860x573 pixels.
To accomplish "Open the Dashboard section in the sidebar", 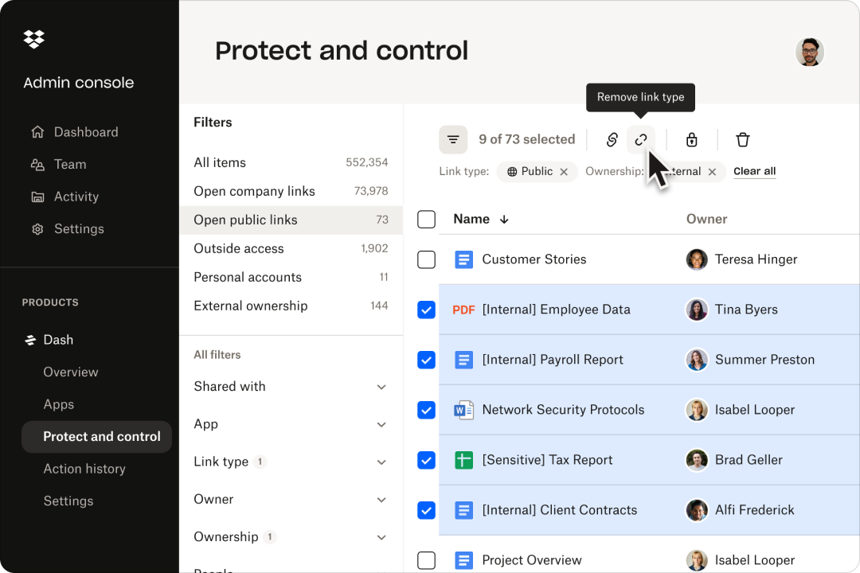I will coord(86,131).
